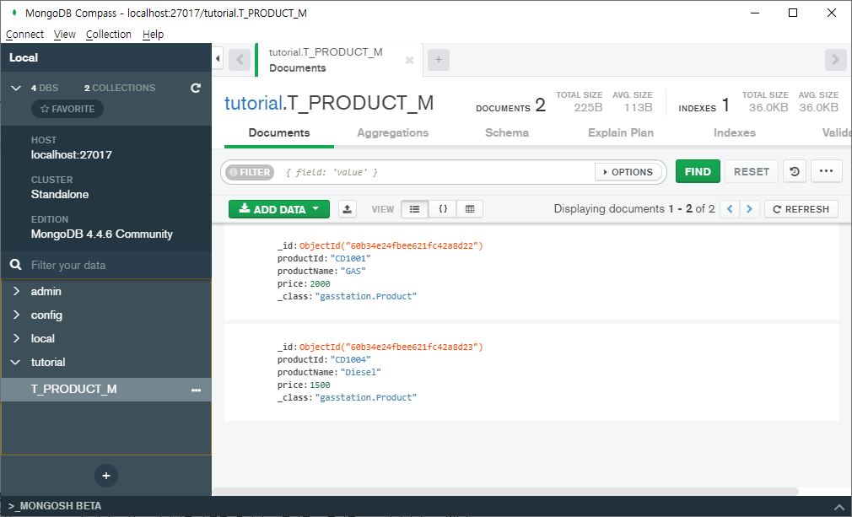Select the list view icon

point(414,208)
